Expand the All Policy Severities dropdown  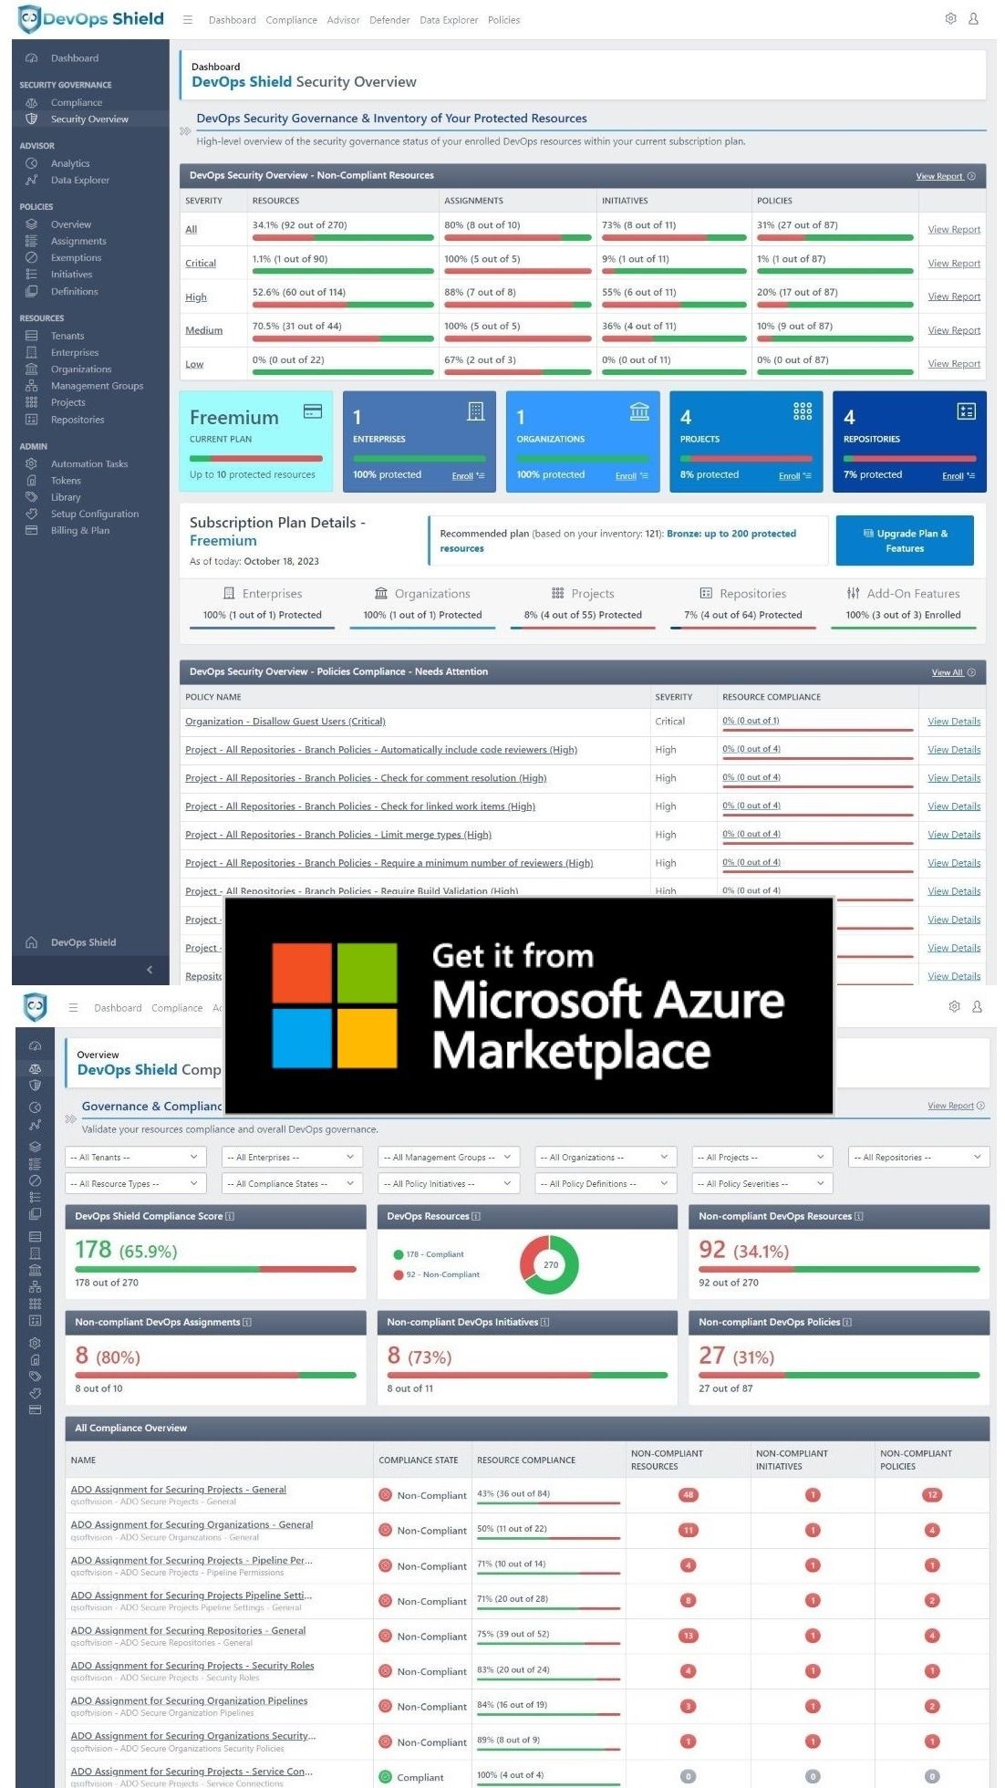[x=761, y=1183]
